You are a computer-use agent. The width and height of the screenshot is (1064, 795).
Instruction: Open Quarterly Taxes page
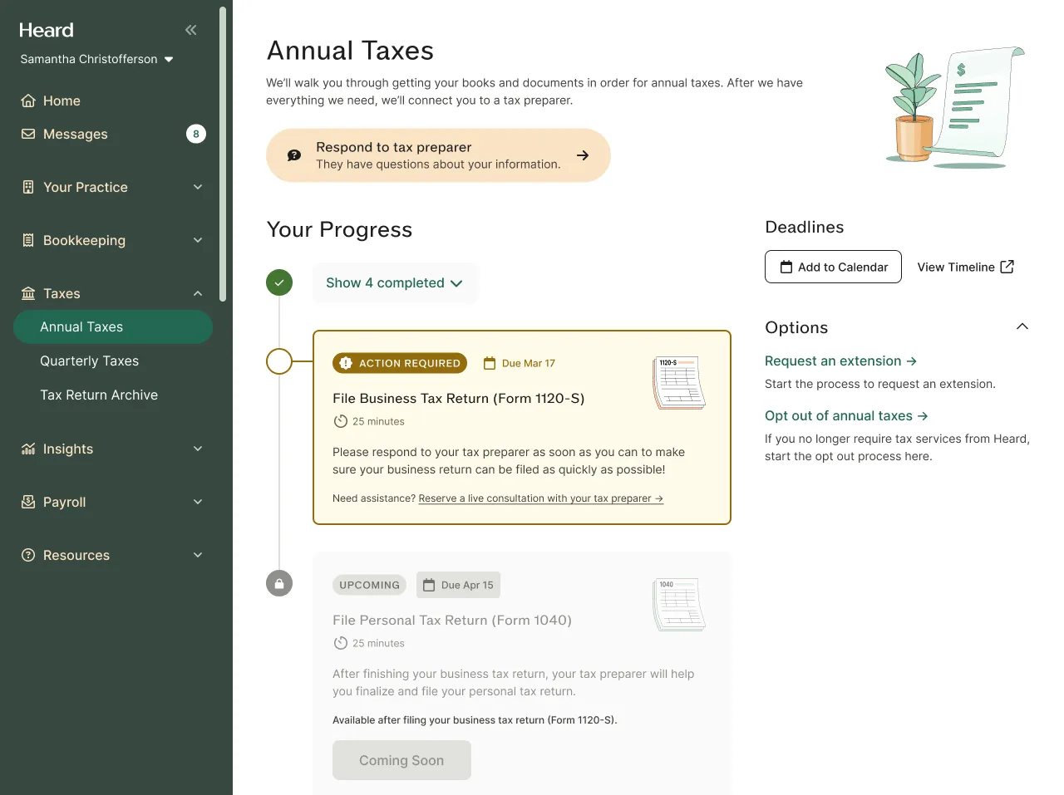[89, 361]
